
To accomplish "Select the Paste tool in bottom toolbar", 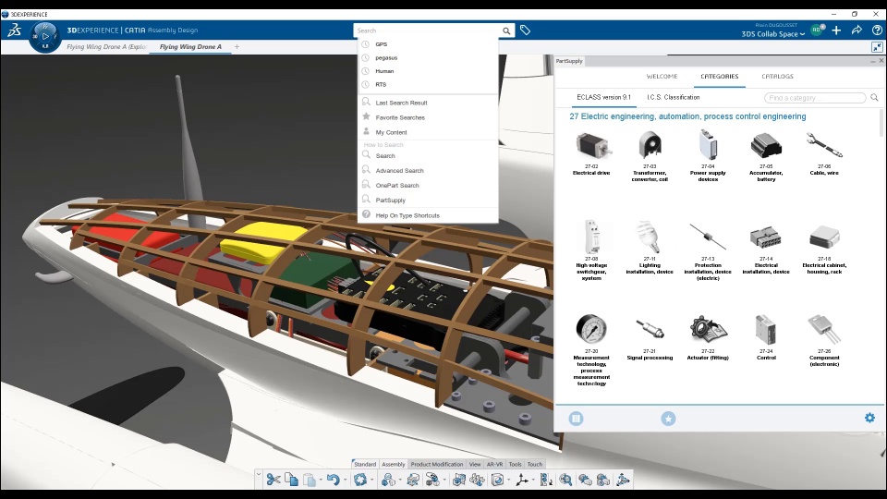I will point(309,480).
